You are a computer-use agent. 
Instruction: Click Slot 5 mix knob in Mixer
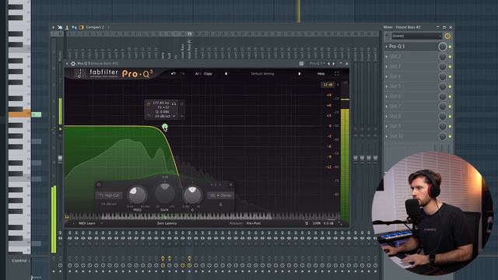pos(442,86)
